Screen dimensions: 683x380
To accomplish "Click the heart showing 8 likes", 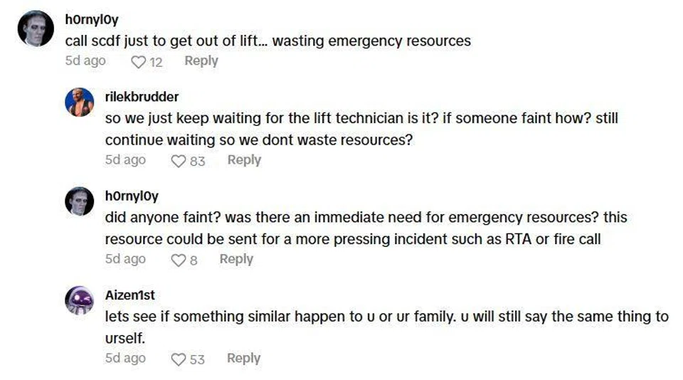I will click(x=178, y=260).
